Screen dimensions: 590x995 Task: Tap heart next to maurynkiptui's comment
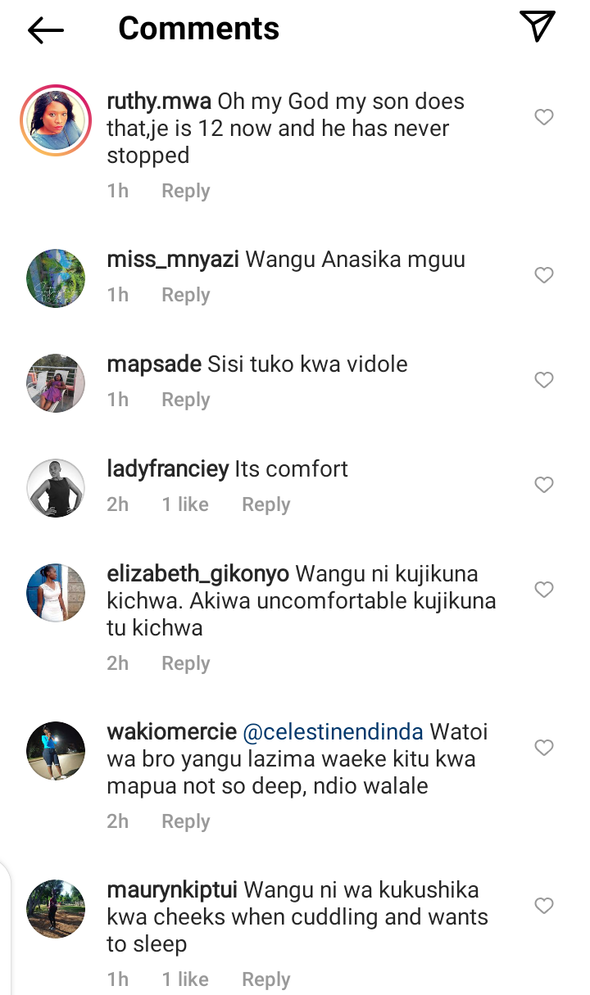(x=544, y=906)
